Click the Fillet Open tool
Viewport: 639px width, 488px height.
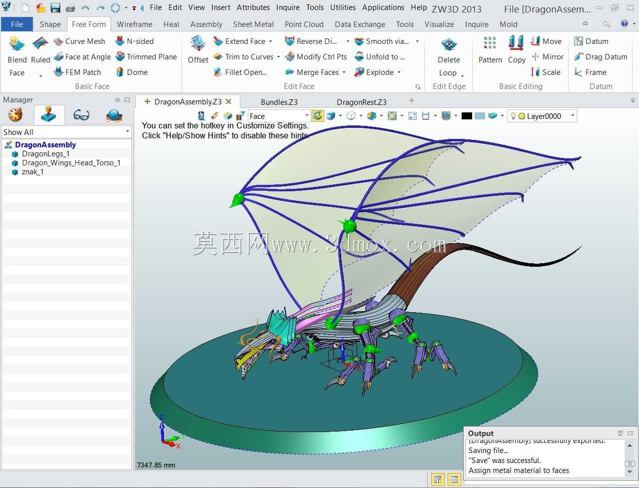pos(240,72)
